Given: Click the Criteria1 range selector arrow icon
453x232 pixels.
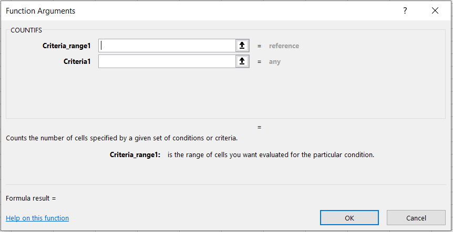Looking at the screenshot, I should point(242,61).
